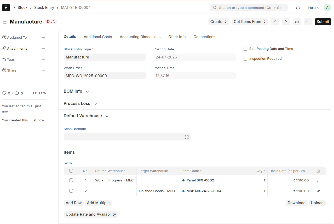Screen dimensions: 334x224
Task: Open items table settings gear
Action: (318, 171)
